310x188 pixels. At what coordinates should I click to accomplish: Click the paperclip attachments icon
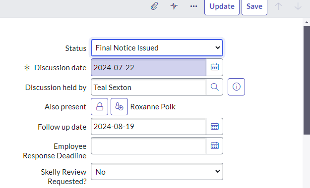point(154,6)
